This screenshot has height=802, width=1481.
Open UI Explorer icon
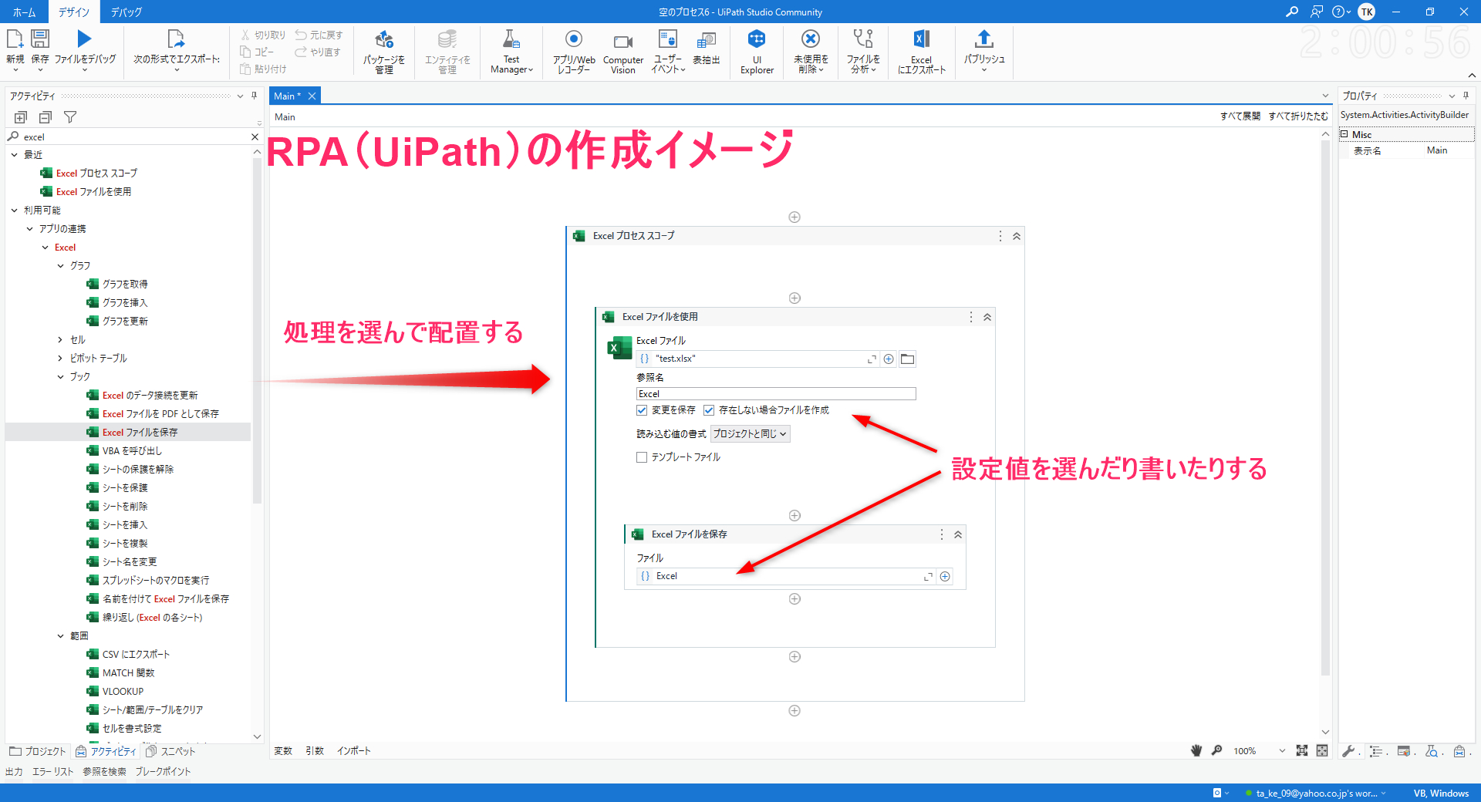[757, 39]
